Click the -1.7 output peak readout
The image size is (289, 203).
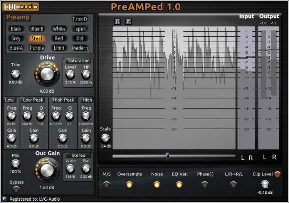coord(273,23)
